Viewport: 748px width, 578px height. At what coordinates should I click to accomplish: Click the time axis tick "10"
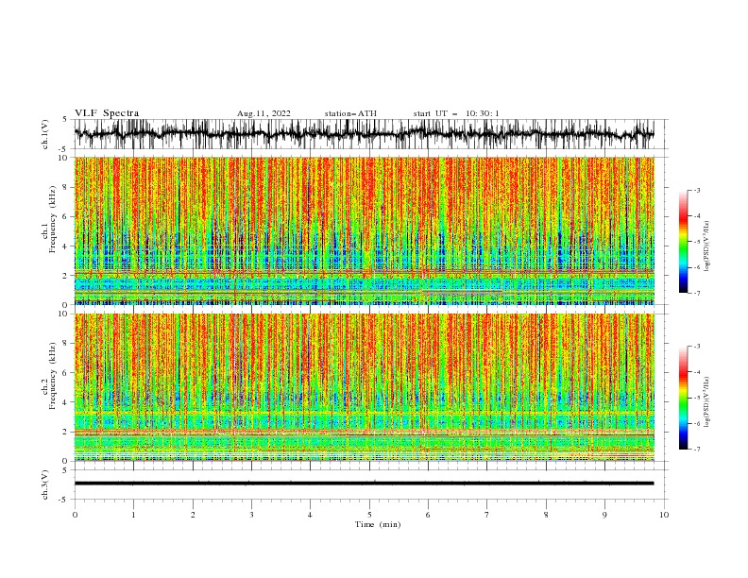tap(664, 515)
